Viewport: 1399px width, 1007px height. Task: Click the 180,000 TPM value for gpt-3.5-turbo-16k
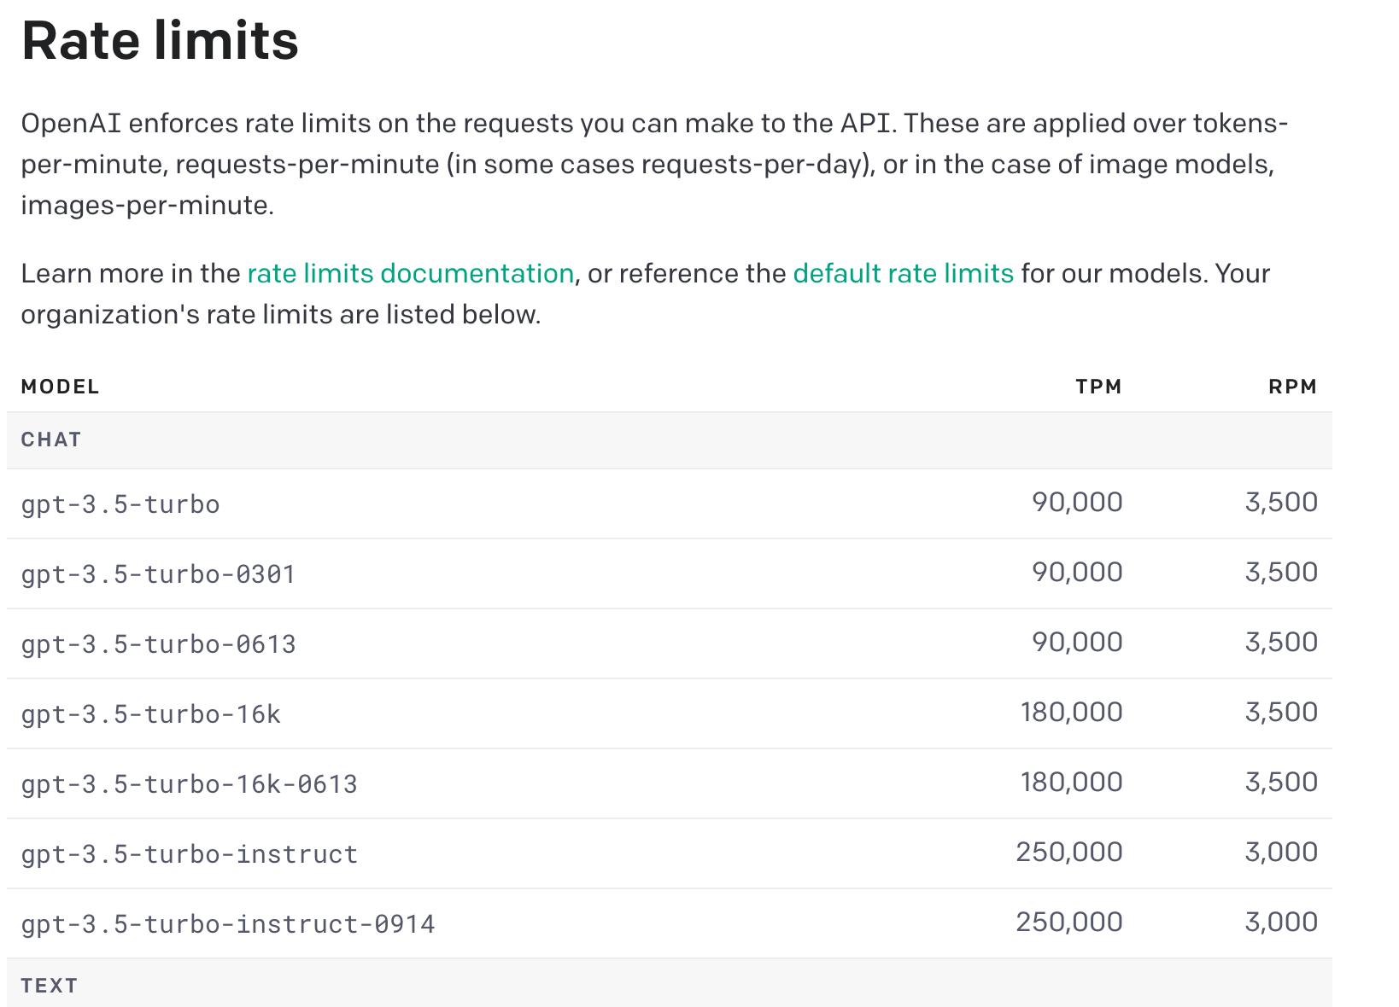point(1072,712)
